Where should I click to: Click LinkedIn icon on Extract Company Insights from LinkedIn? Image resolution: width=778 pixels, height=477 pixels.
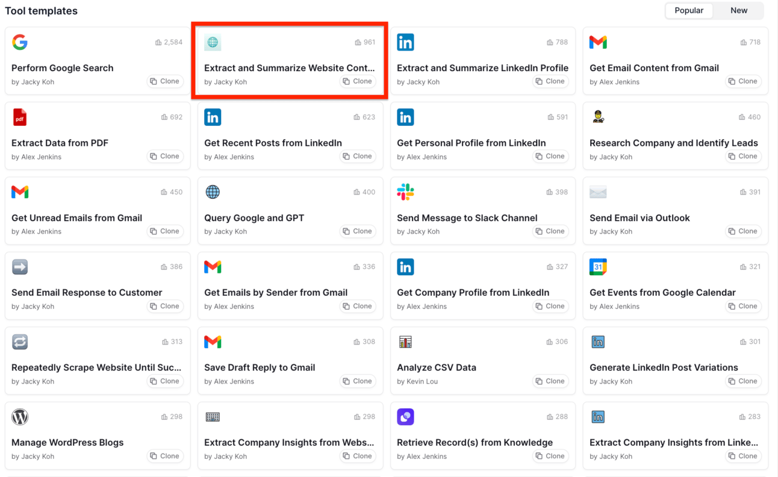point(598,417)
